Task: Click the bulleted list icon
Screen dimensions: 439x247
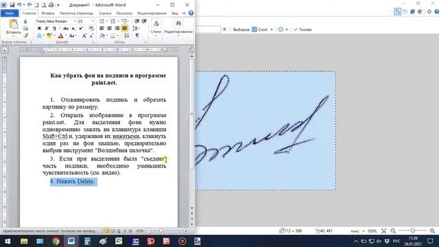Action: [102, 21]
